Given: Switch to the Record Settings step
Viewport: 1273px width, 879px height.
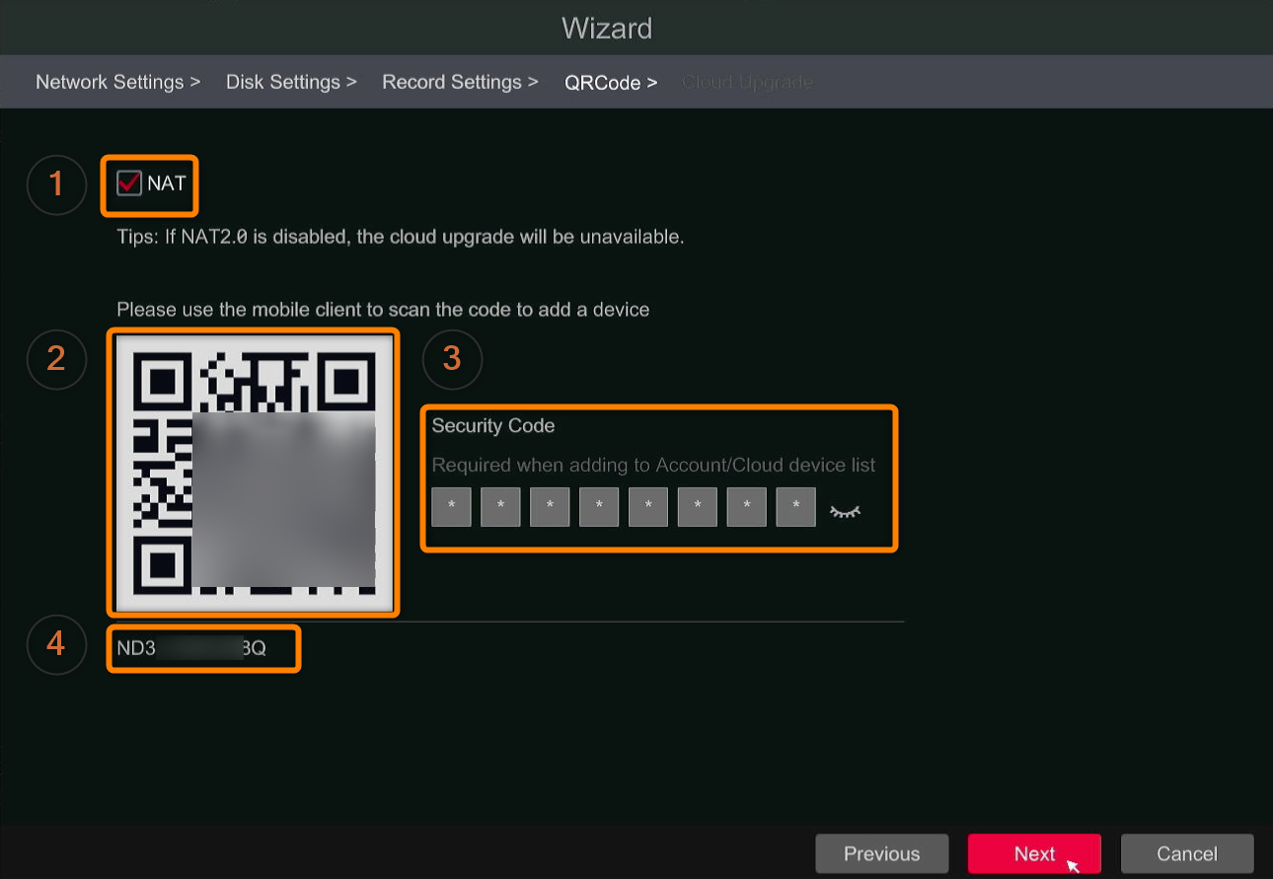Looking at the screenshot, I should coord(460,82).
